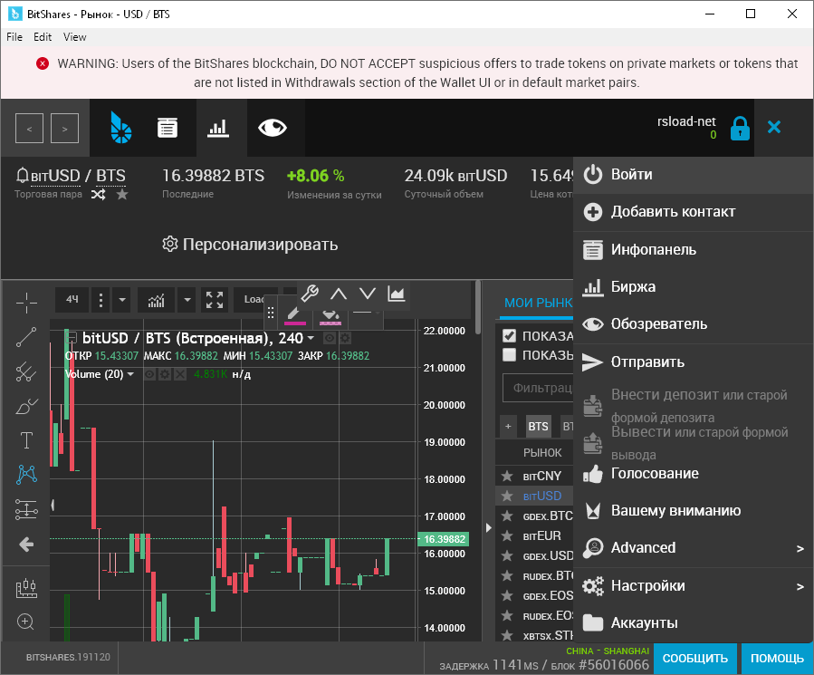
Task: Open the 4Ч timeframe dropdown
Action: [72, 299]
